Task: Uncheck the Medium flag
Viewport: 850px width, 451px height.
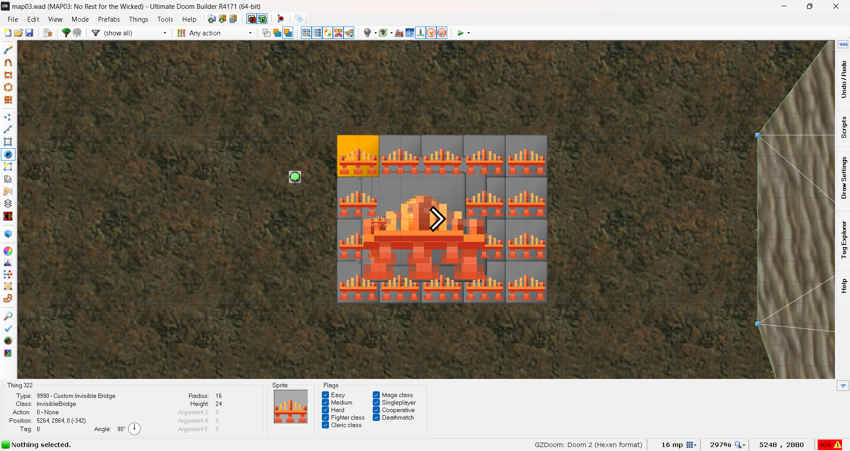Action: [x=325, y=402]
